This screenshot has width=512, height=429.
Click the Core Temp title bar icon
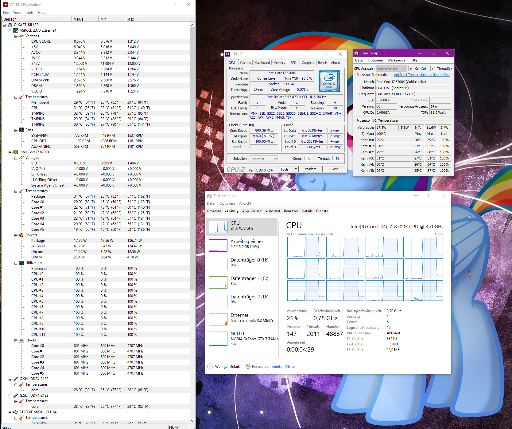click(356, 53)
